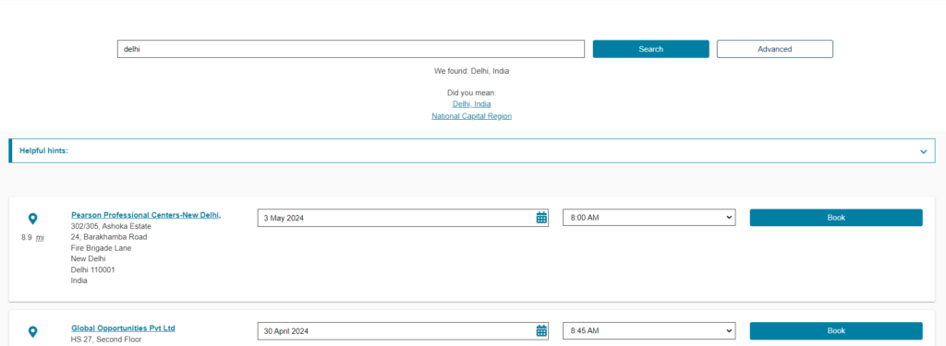Click the Search button
This screenshot has width=946, height=346.
coord(651,49)
